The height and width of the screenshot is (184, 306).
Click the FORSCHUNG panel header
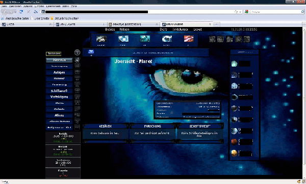(x=152, y=126)
